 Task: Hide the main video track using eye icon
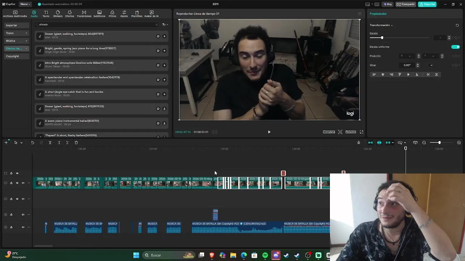17,183
